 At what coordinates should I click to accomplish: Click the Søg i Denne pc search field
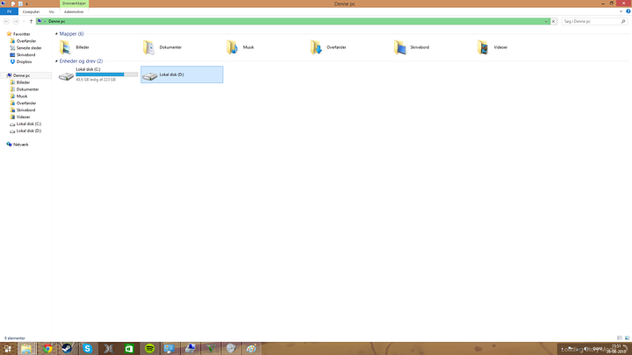pos(590,21)
